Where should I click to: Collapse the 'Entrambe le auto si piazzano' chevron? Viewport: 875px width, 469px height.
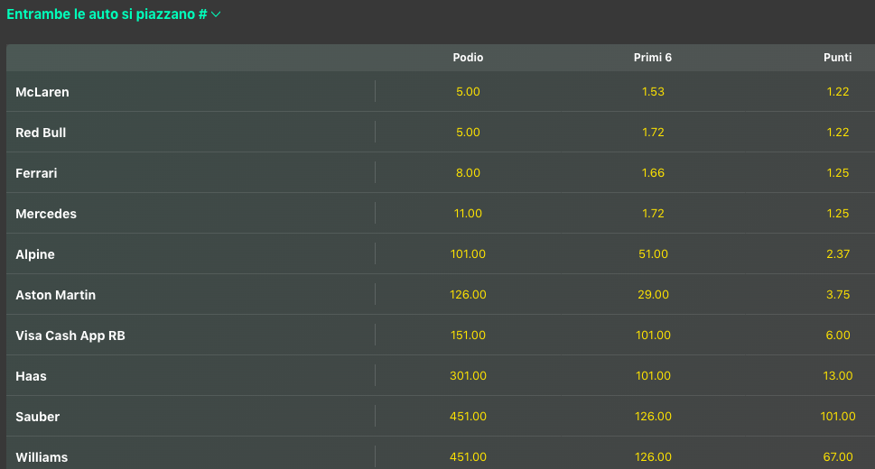point(216,14)
